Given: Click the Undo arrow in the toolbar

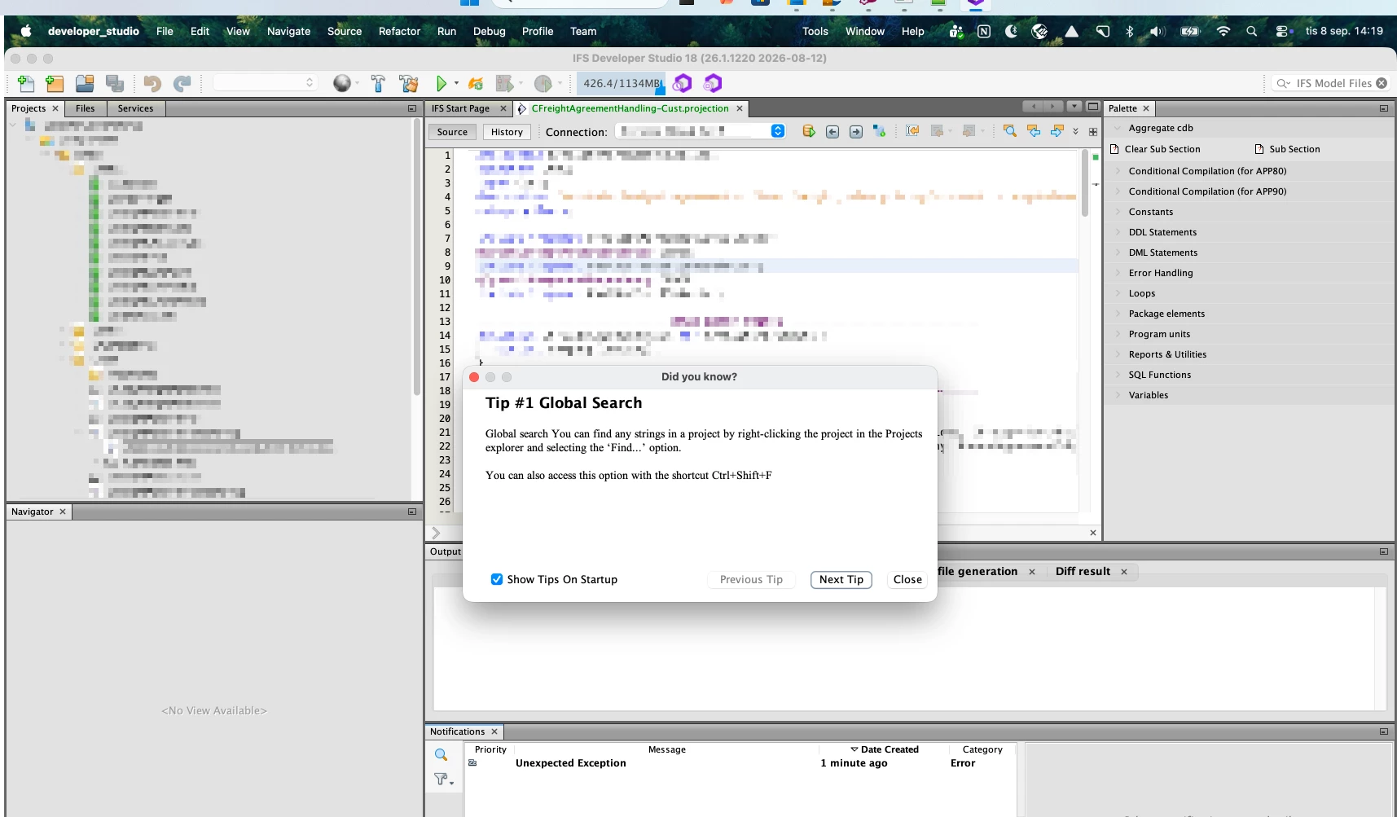Looking at the screenshot, I should [x=152, y=83].
